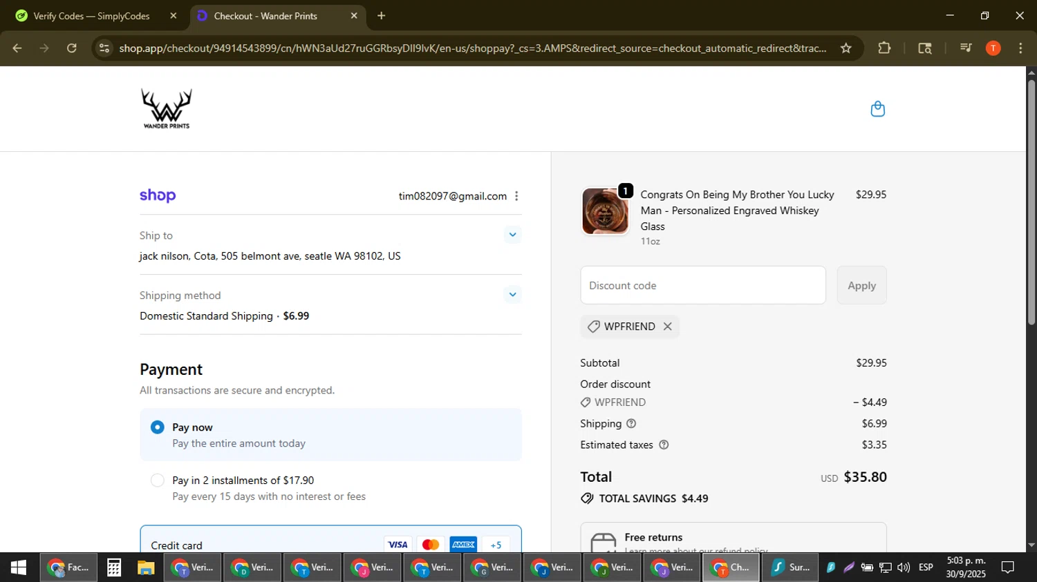Switch to Verify Codes — SimplyCodes tab
1037x582 pixels.
(x=91, y=16)
